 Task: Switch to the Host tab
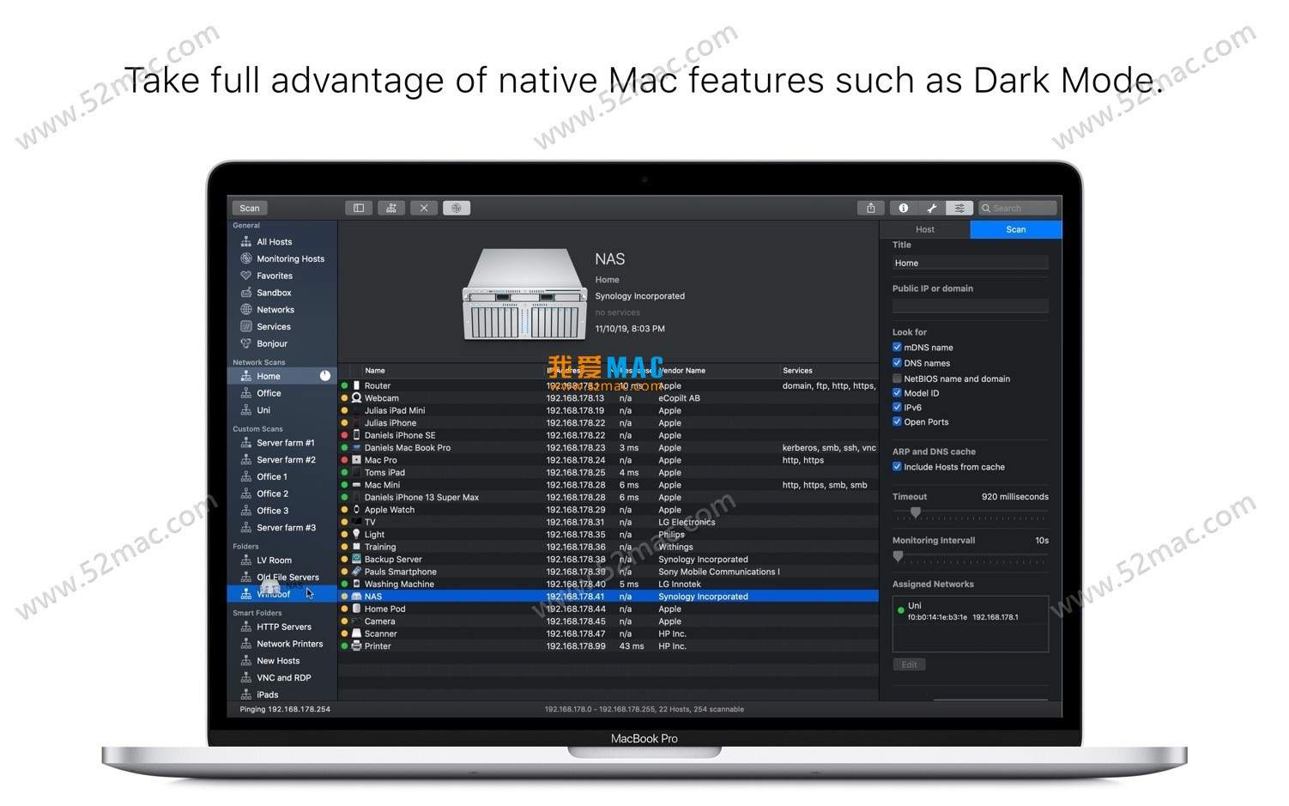(x=924, y=229)
